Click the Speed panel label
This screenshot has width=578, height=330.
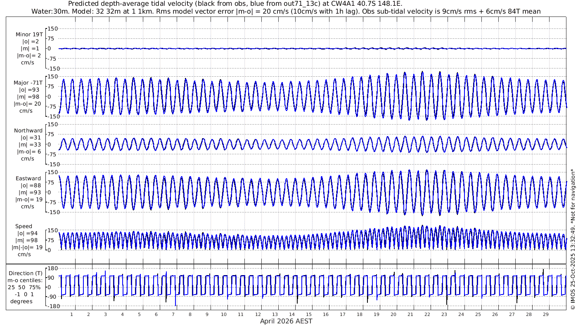[24, 226]
